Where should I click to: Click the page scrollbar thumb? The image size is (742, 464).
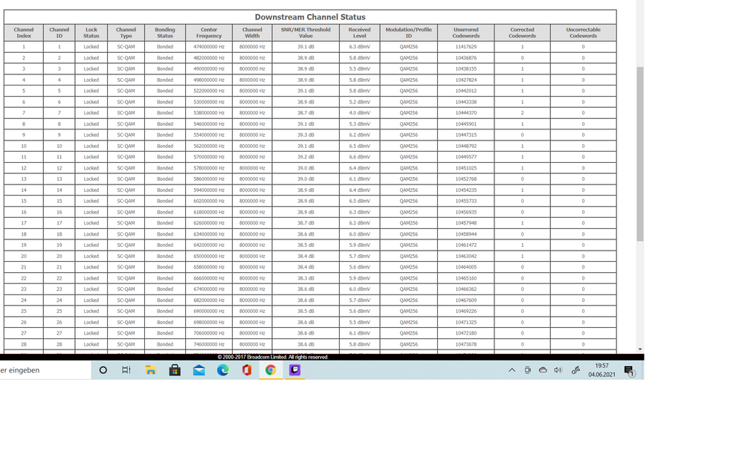(x=640, y=154)
